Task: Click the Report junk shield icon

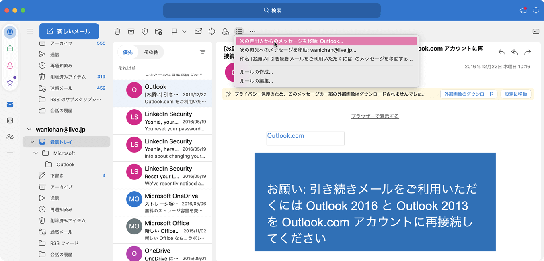Action: click(x=145, y=31)
